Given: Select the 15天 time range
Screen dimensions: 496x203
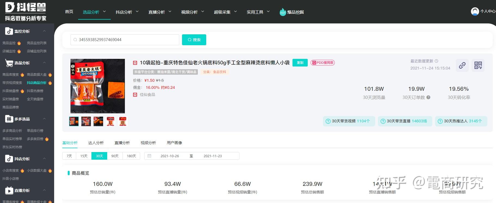Looking at the screenshot, I should pyautogui.click(x=84, y=156).
